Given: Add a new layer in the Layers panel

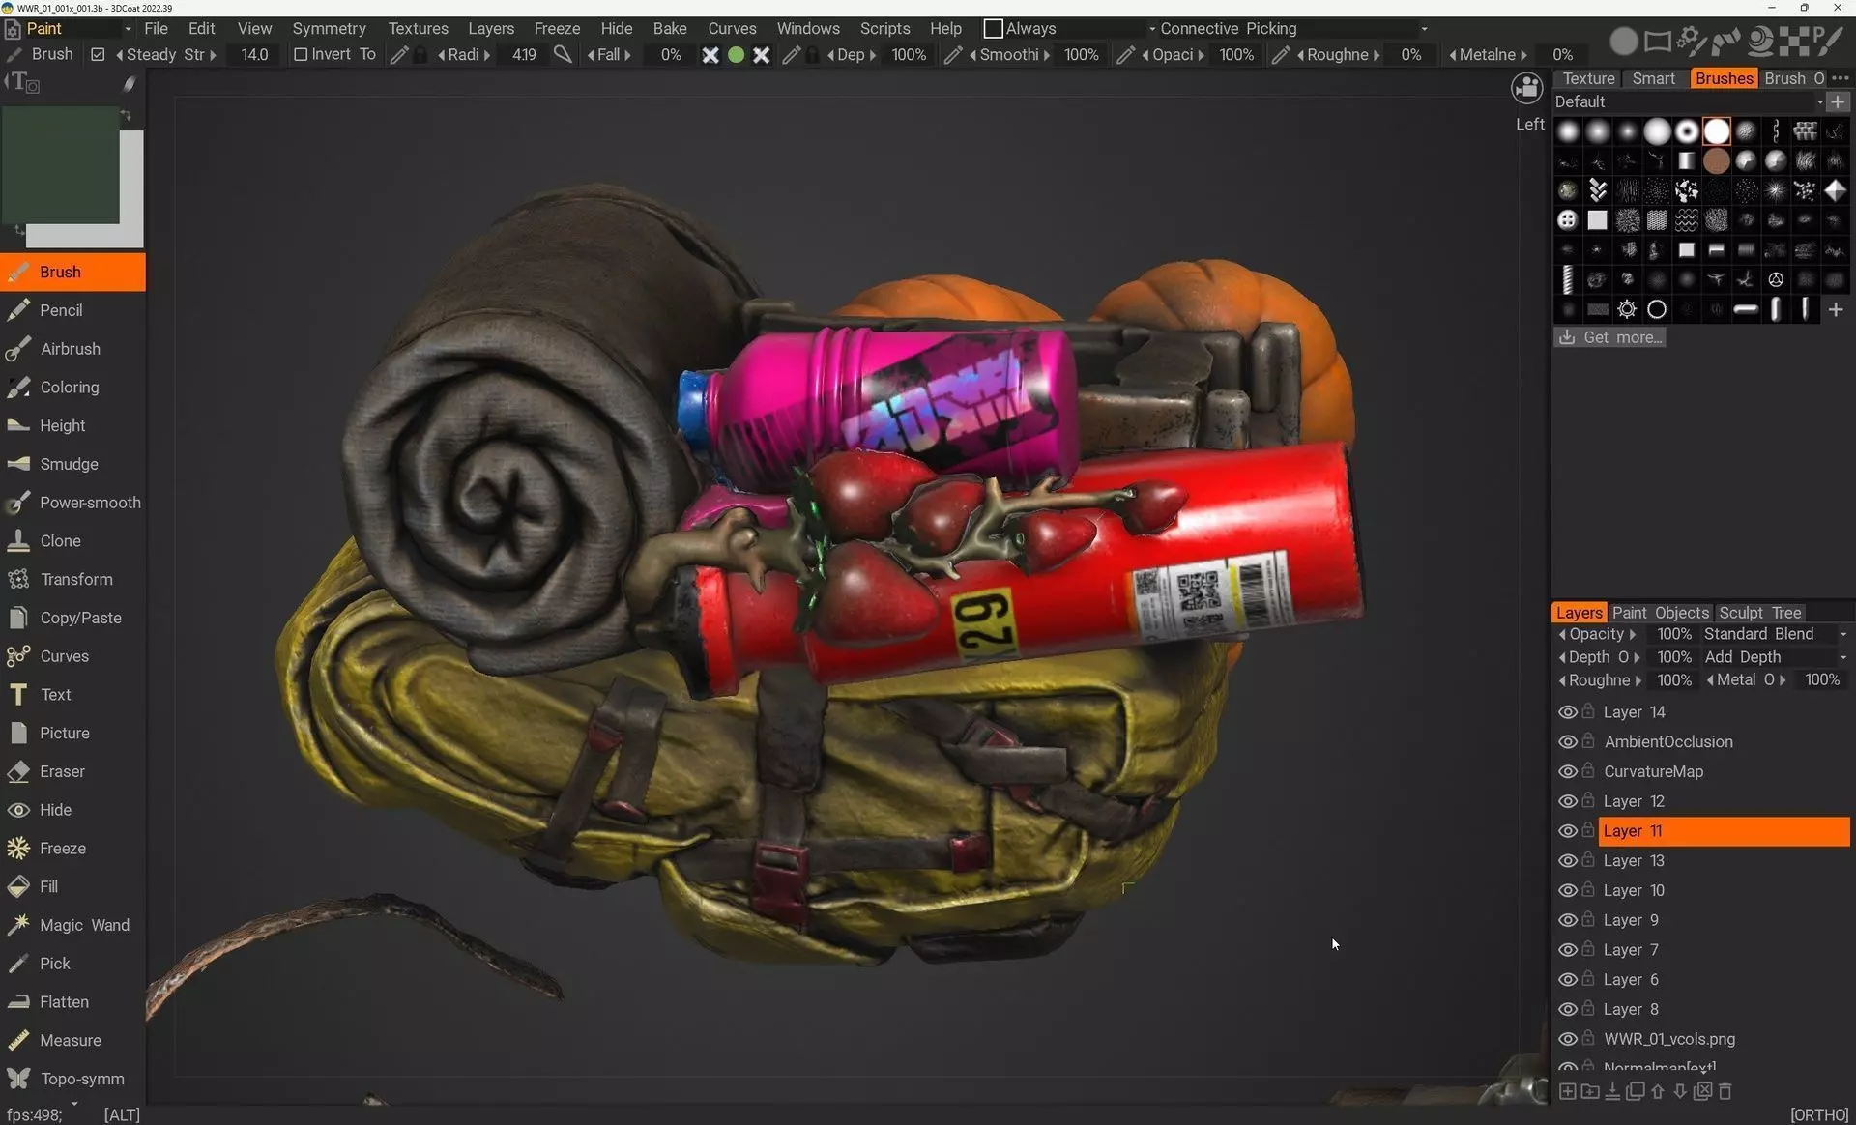Looking at the screenshot, I should (x=1567, y=1091).
